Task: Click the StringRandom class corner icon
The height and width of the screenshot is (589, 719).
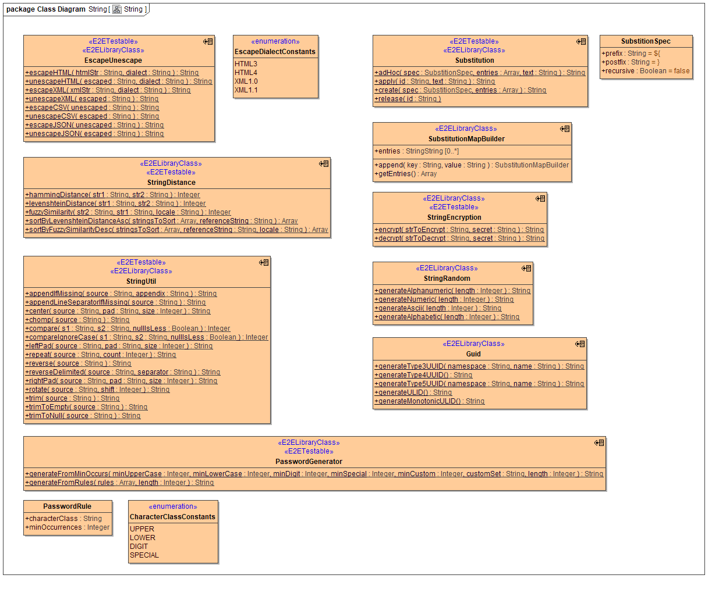Action: (x=526, y=269)
